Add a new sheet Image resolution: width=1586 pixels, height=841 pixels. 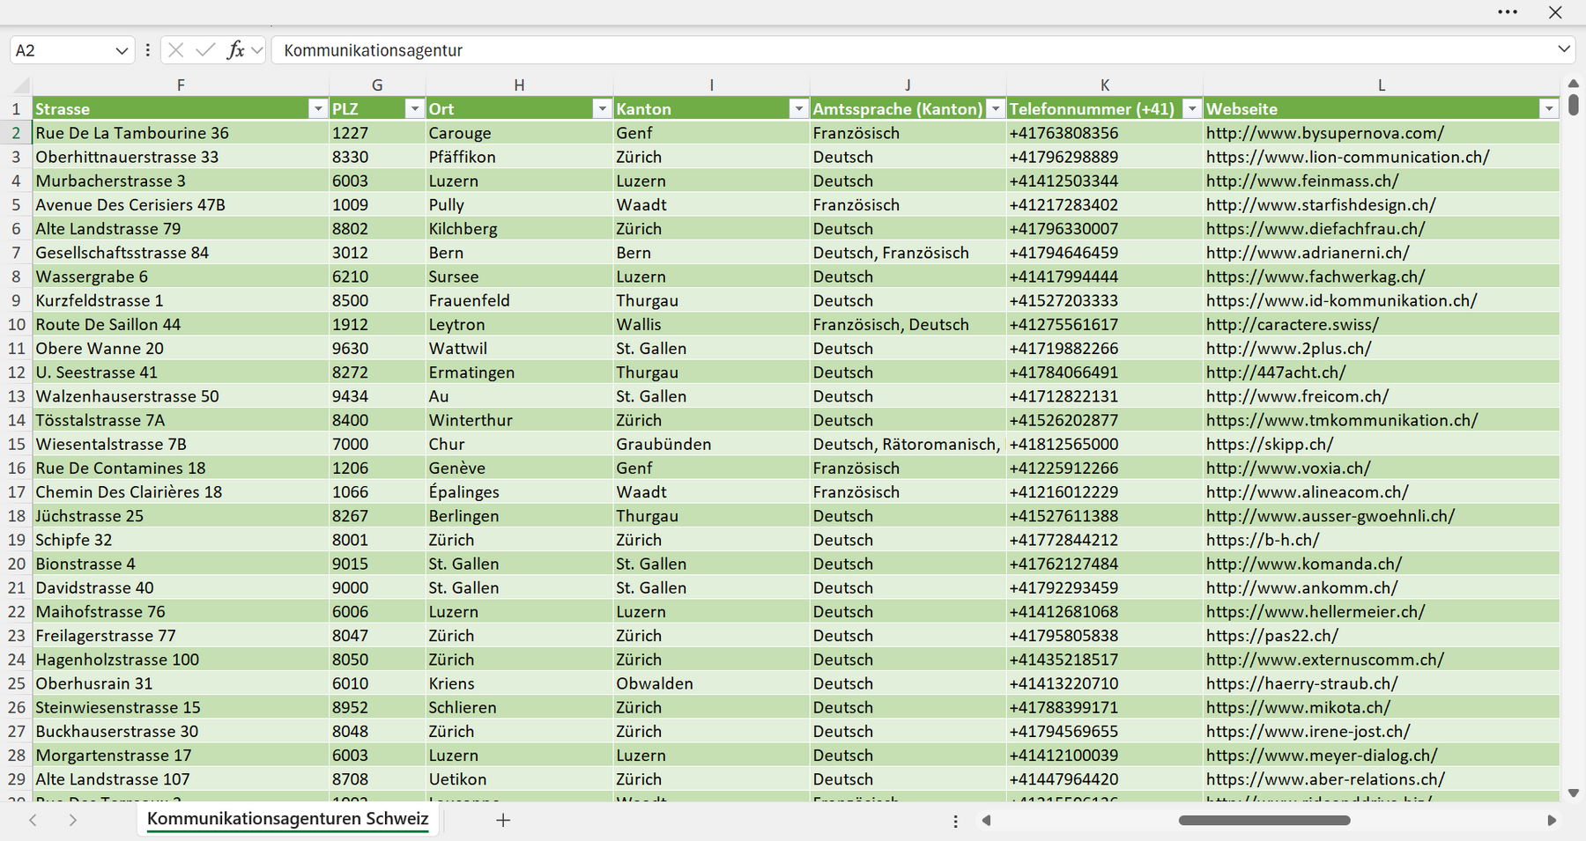click(503, 820)
